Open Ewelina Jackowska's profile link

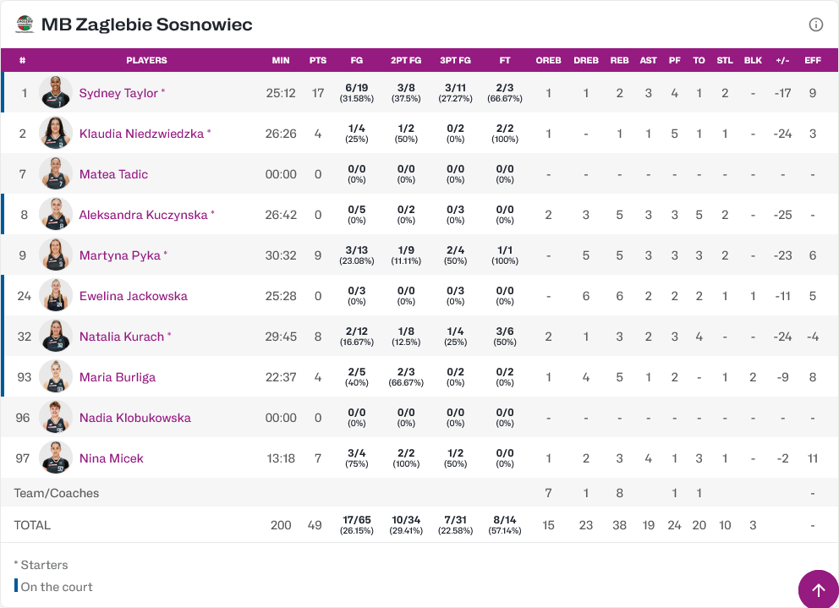(x=133, y=296)
